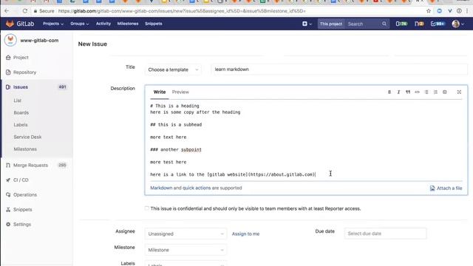Switch to the Write tab
The width and height of the screenshot is (473, 266).
[160, 92]
